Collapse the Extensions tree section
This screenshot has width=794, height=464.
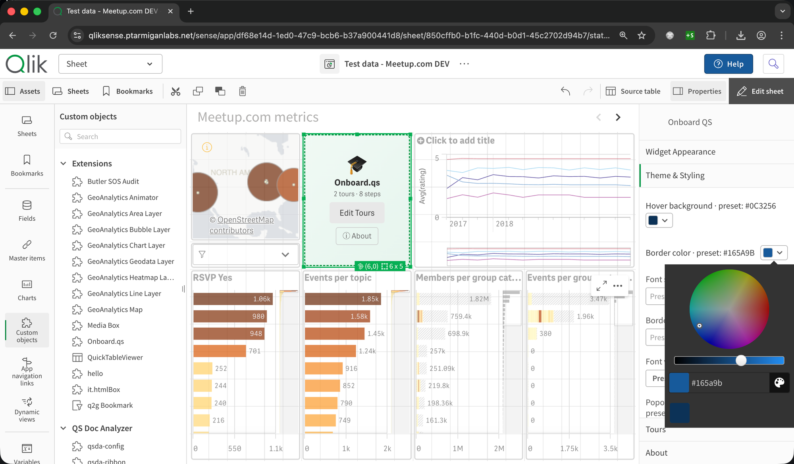tap(64, 164)
